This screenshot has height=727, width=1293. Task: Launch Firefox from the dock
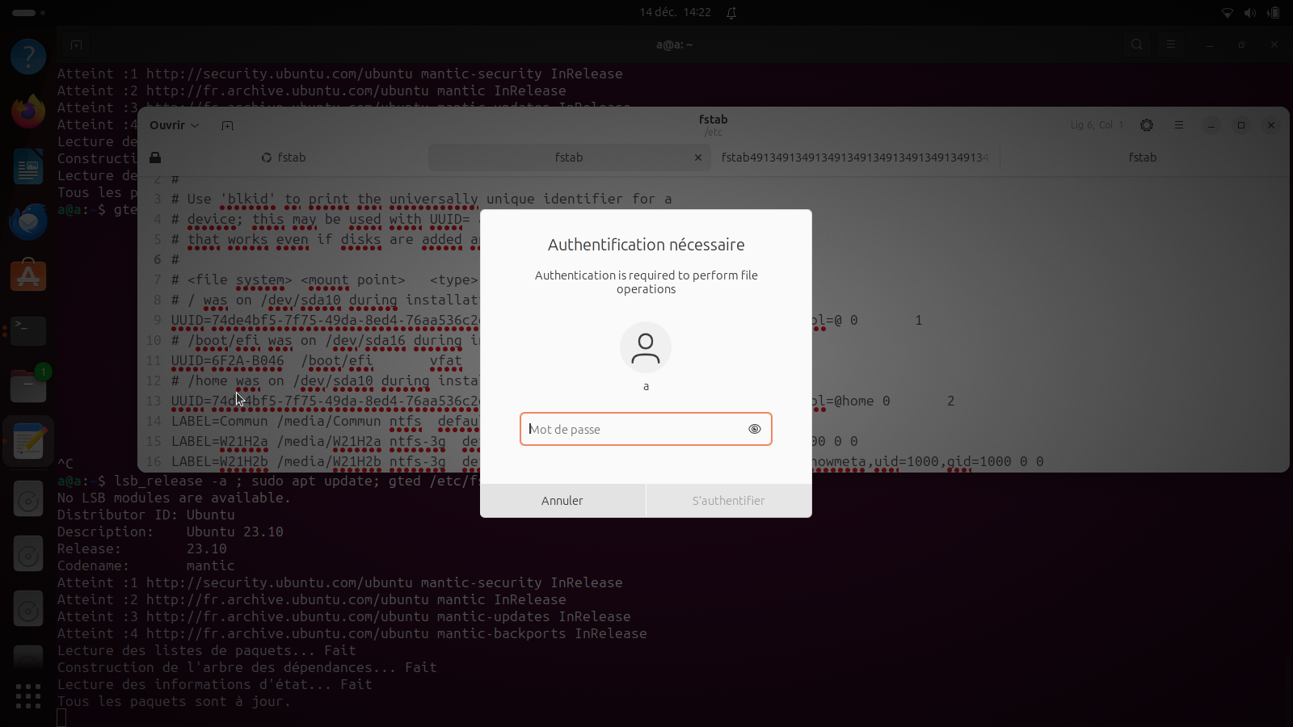tap(28, 111)
